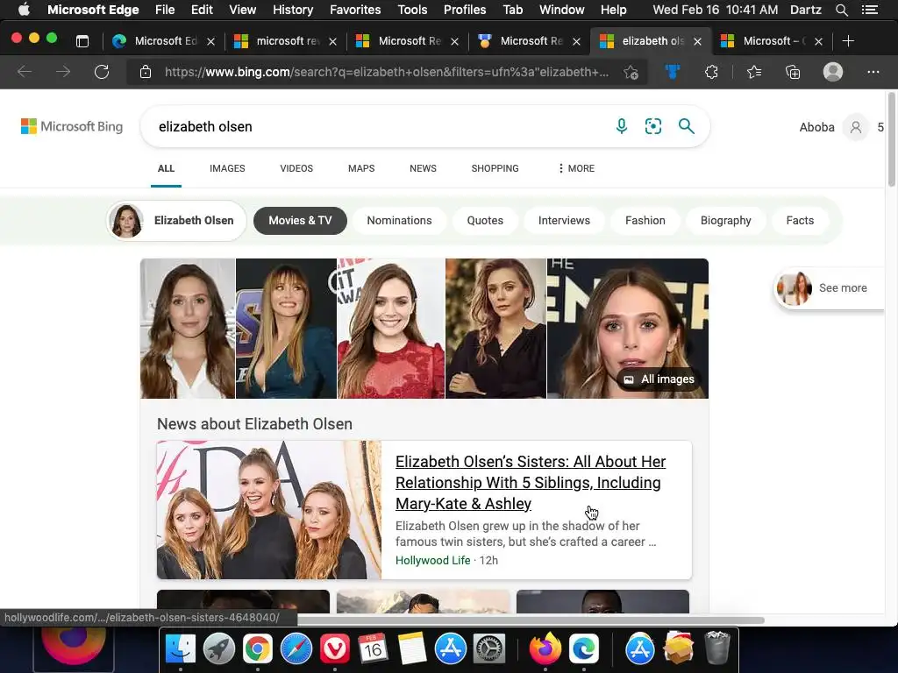Select the Interviews chip

pyautogui.click(x=564, y=220)
